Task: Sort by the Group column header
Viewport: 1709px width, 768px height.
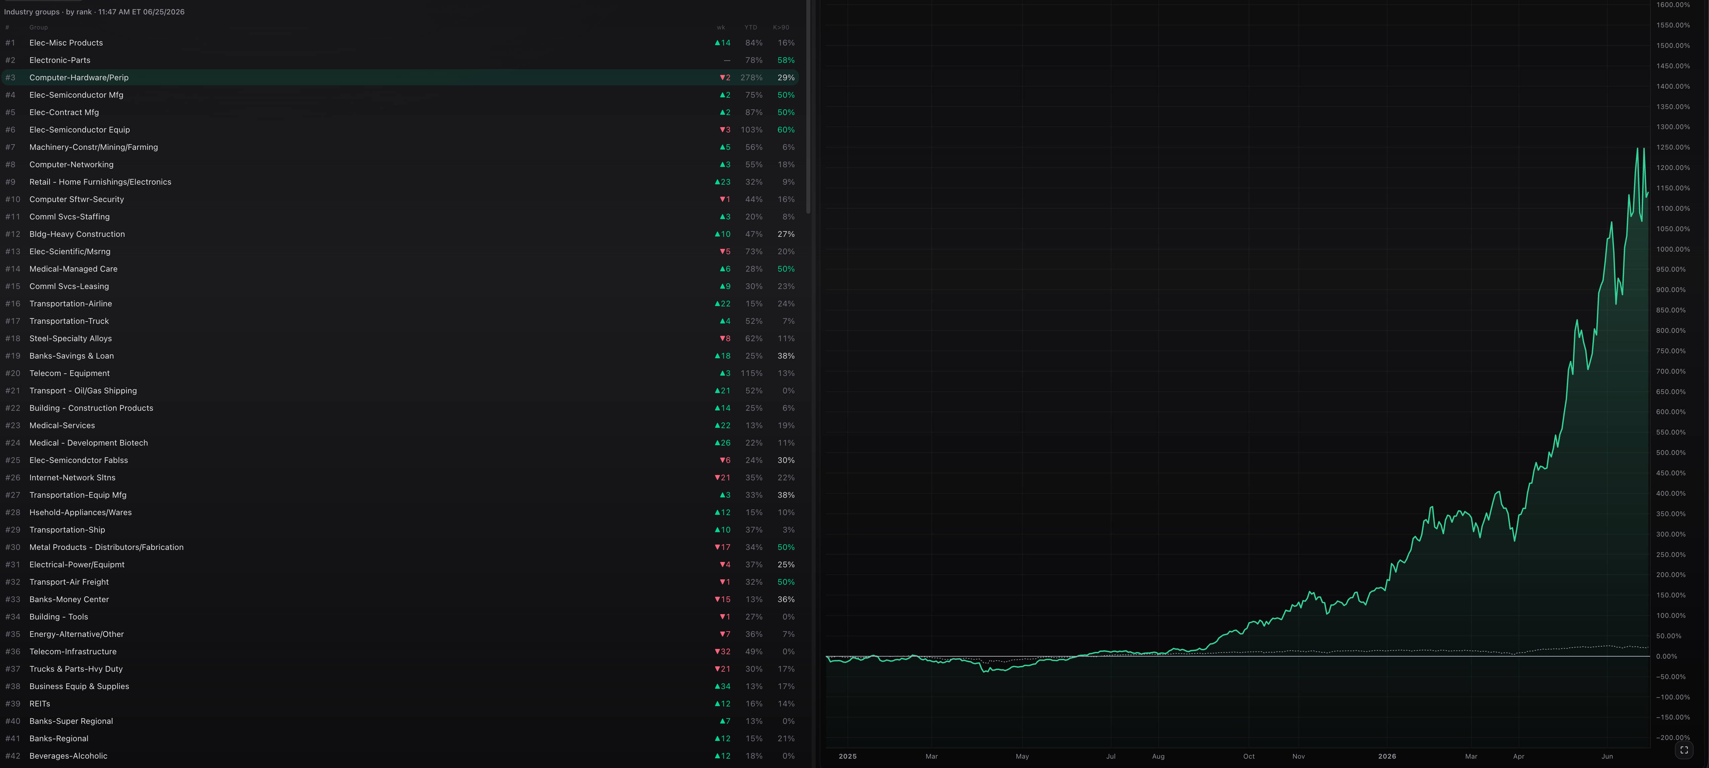Action: [x=38, y=27]
